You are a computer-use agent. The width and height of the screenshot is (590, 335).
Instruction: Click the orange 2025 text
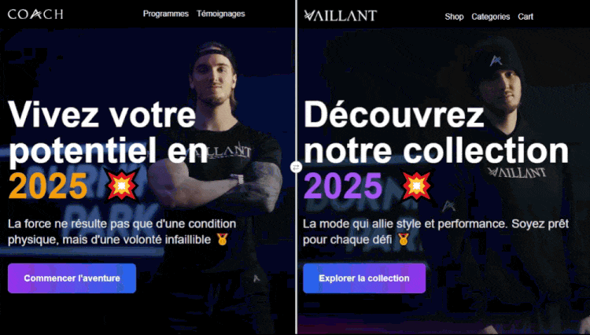48,186
